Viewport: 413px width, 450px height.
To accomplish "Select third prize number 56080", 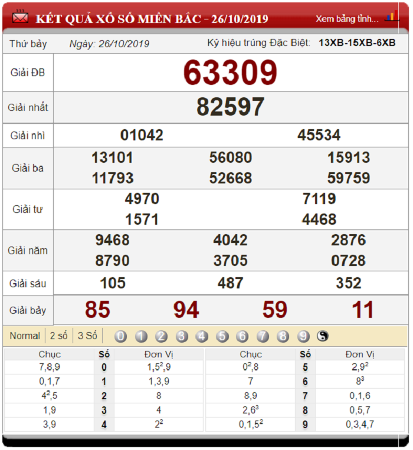I will pyautogui.click(x=231, y=157).
